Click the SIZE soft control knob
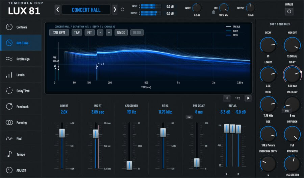Image resolution: width=304 pixels, height=178 pixels. click(268, 134)
